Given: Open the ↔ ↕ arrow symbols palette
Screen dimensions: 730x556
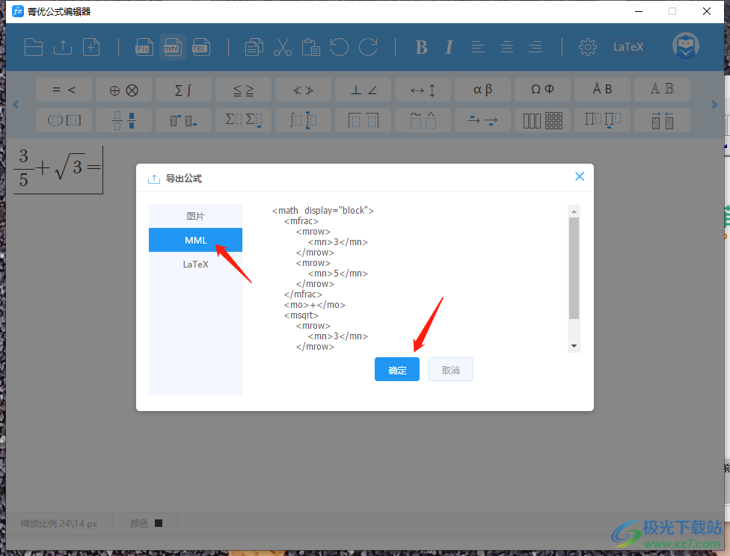Looking at the screenshot, I should (423, 90).
